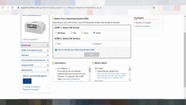Image resolution: width=186 pixels, height=105 pixels.
Task: Click the arrow icon beside Specification
Action: point(48,70)
